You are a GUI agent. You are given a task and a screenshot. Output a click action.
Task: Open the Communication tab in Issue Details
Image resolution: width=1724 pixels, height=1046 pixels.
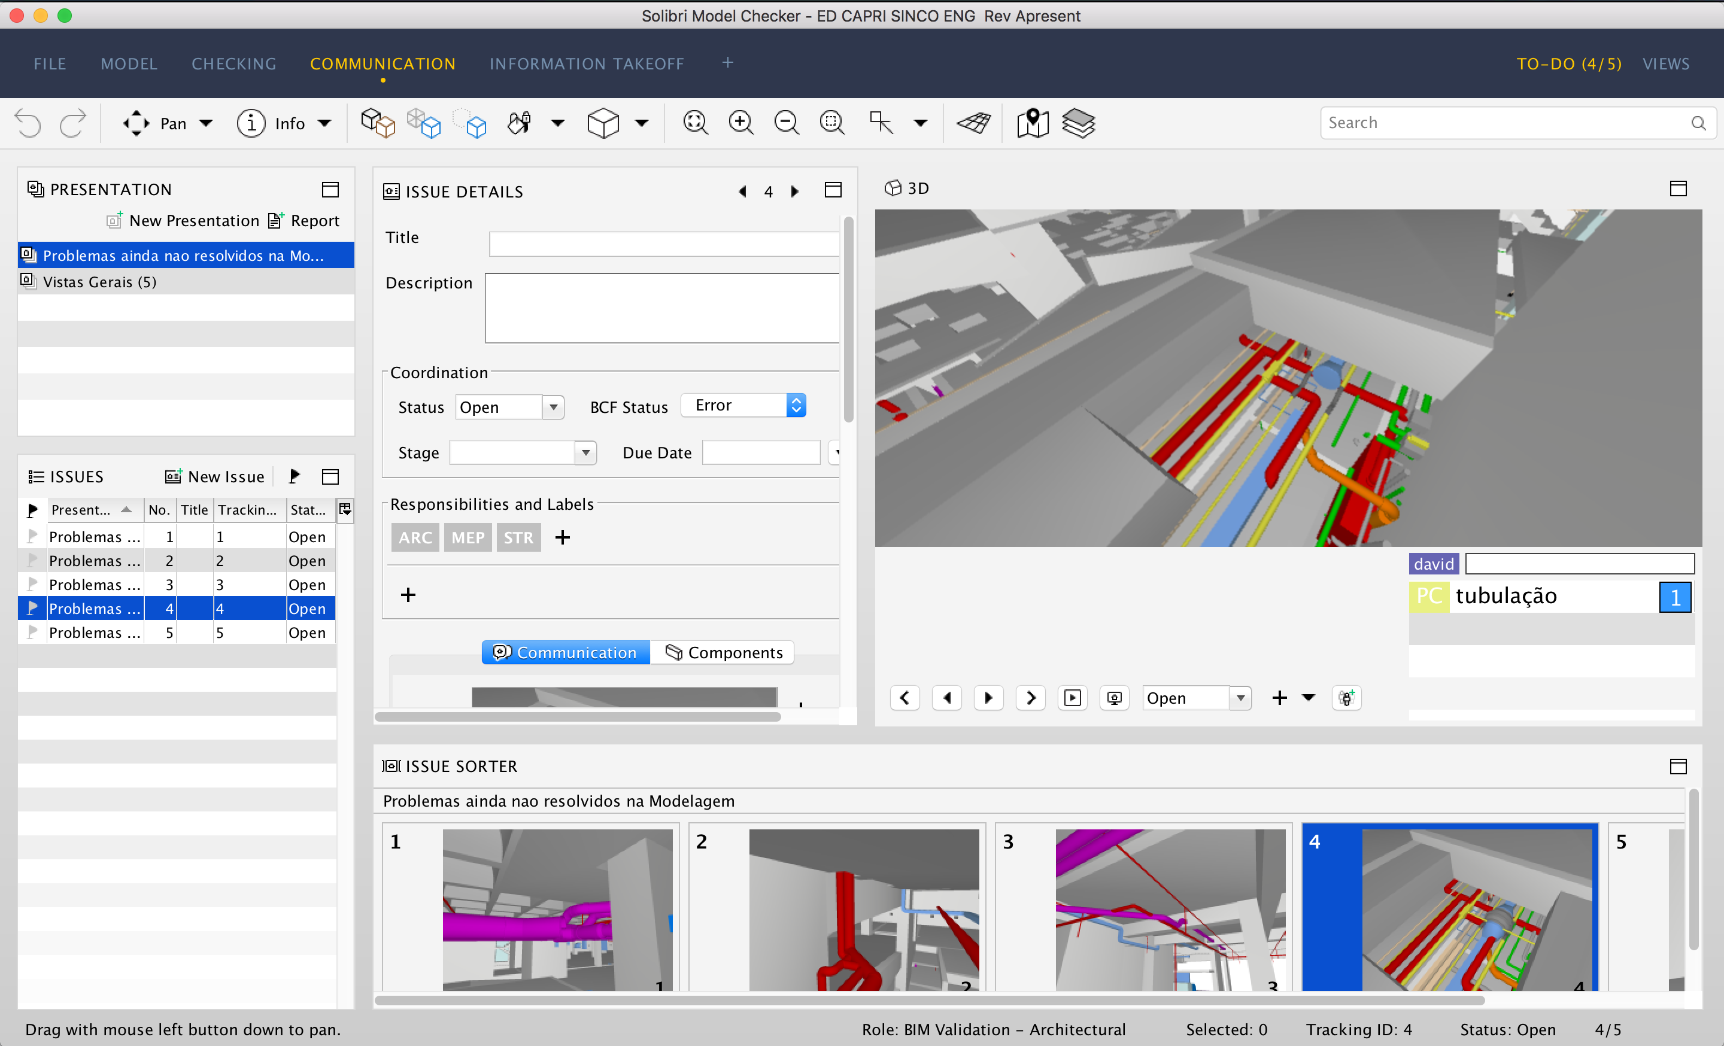pyautogui.click(x=565, y=652)
